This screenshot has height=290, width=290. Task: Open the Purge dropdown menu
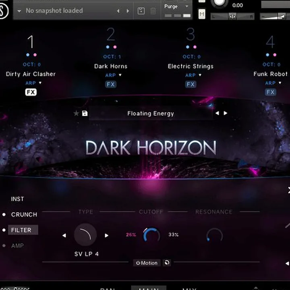pos(176,6)
